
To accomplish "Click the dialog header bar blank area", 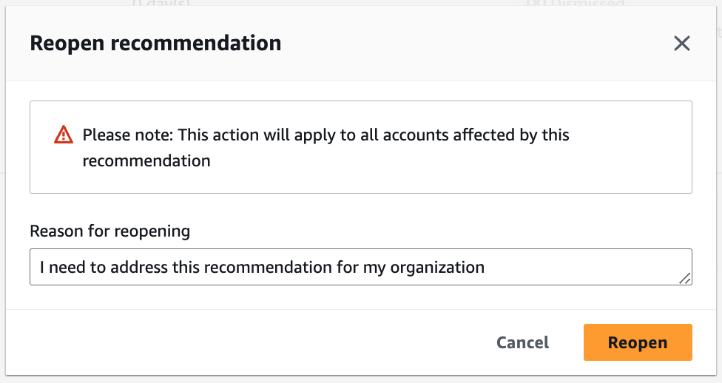I will point(473,44).
